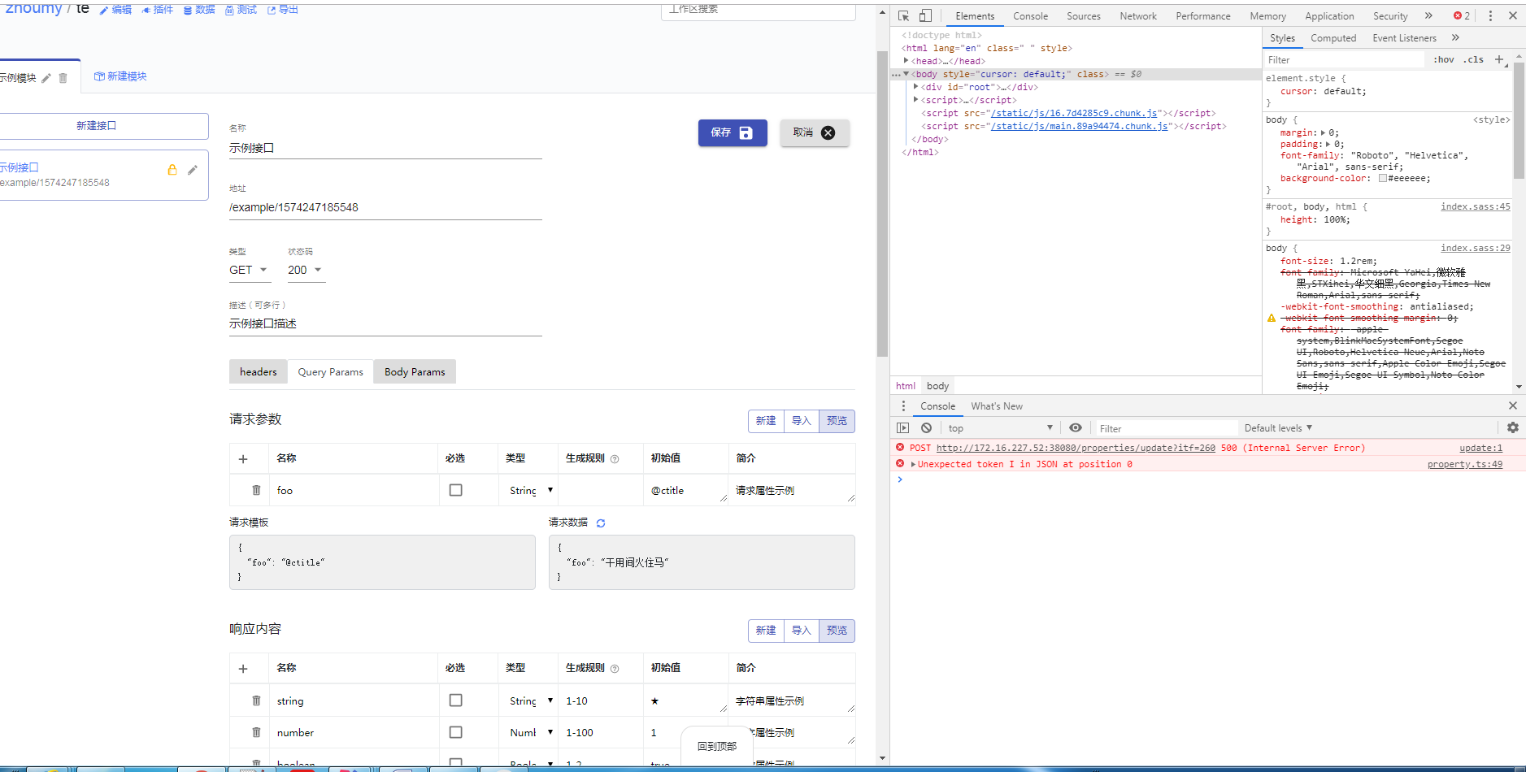The height and width of the screenshot is (772, 1526).
Task: Check the 必选 checkbox for the foo parameter
Action: click(x=456, y=490)
